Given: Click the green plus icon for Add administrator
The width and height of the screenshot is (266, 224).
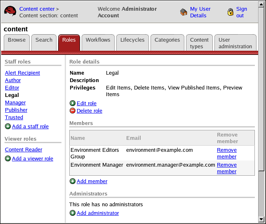Looking at the screenshot, I should [x=73, y=213].
